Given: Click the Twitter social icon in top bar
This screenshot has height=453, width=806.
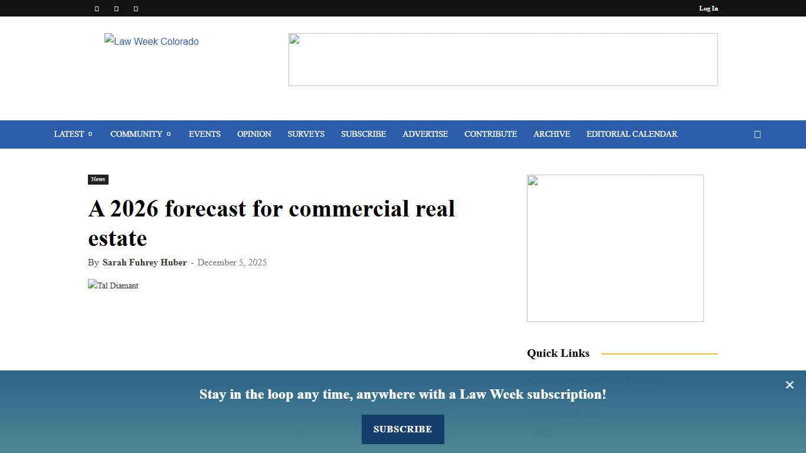Looking at the screenshot, I should pos(116,8).
